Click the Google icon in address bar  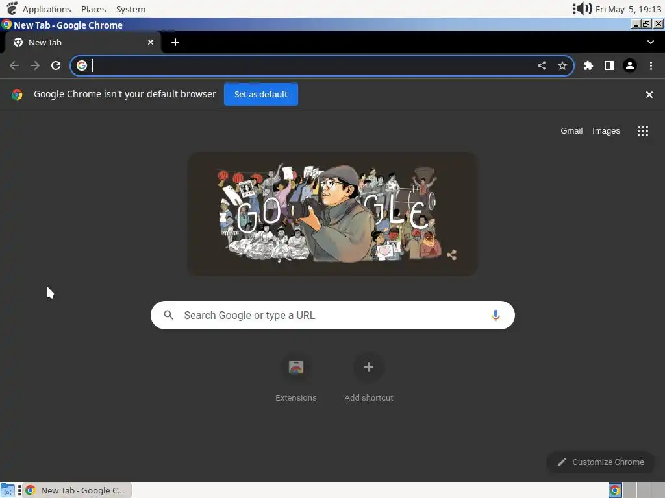click(82, 65)
